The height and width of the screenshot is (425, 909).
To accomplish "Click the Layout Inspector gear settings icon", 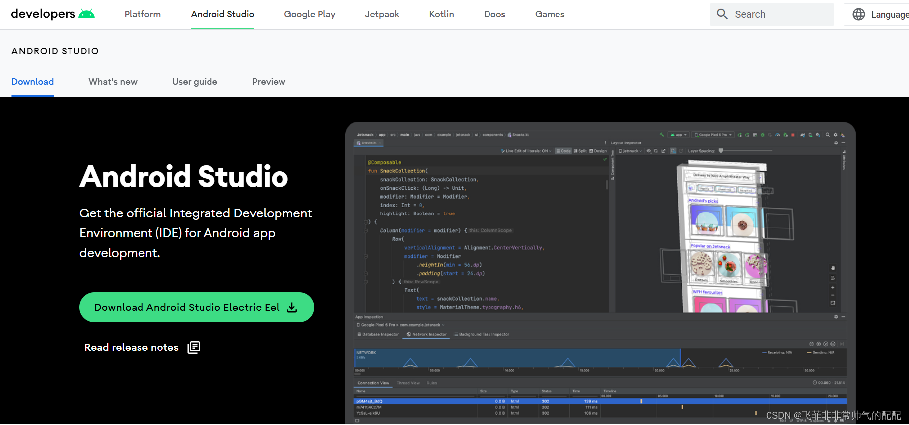I will (x=836, y=143).
